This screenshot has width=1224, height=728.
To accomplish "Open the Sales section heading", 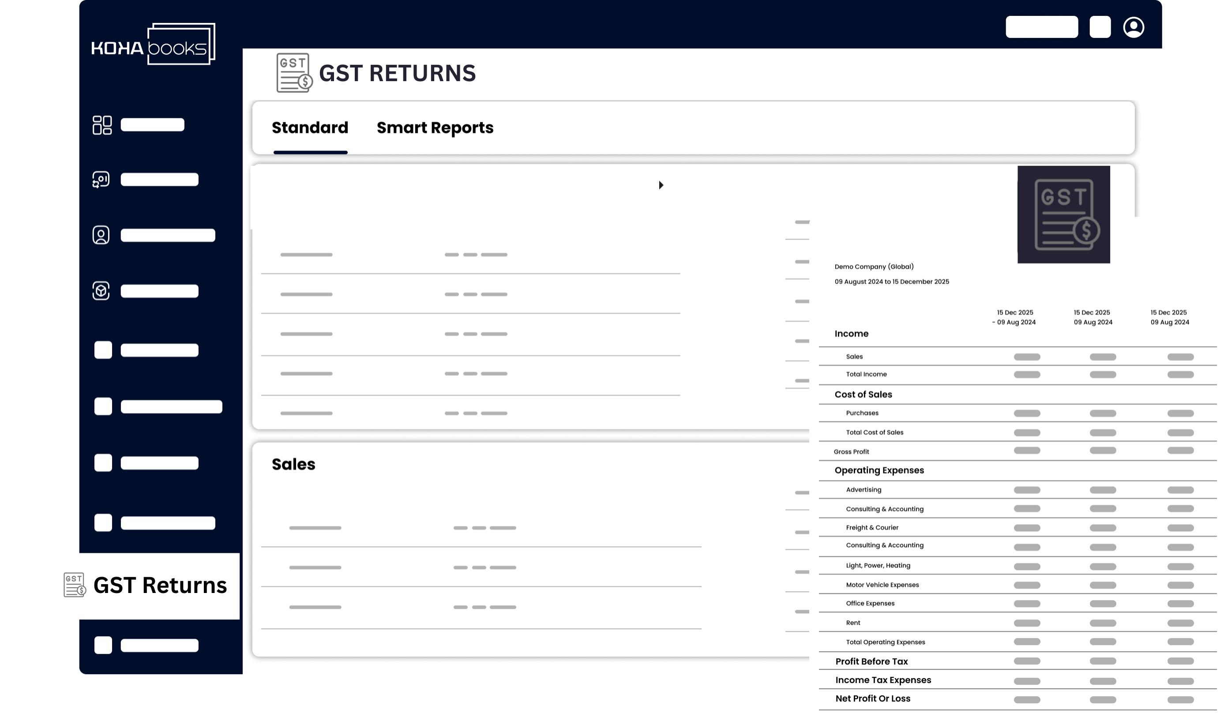I will (x=293, y=464).
